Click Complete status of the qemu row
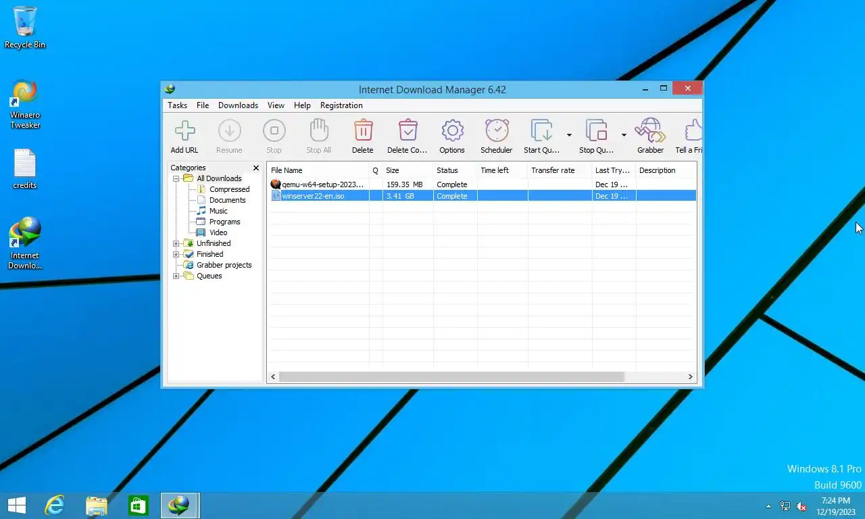Screen dimensions: 865x519 click(x=451, y=184)
